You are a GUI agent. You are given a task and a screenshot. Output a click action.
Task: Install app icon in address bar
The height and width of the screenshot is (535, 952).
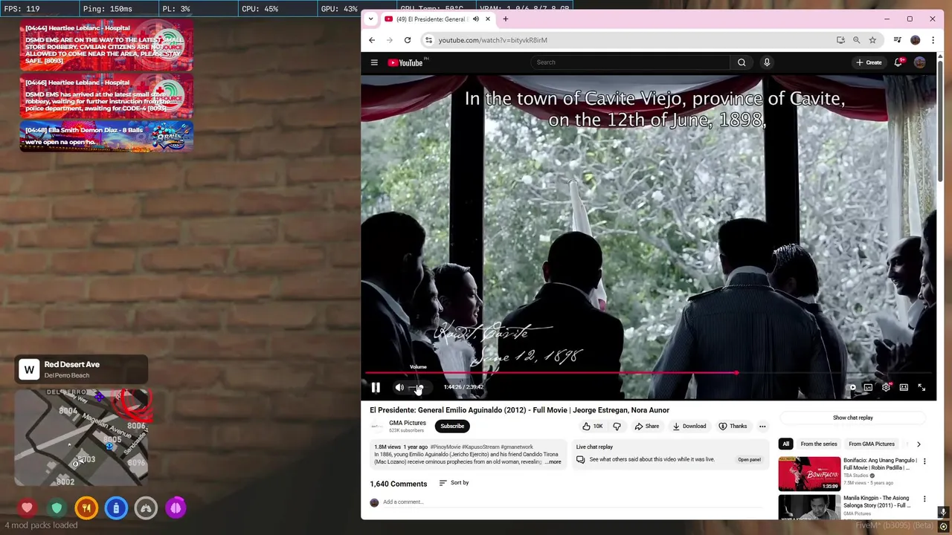pos(840,40)
